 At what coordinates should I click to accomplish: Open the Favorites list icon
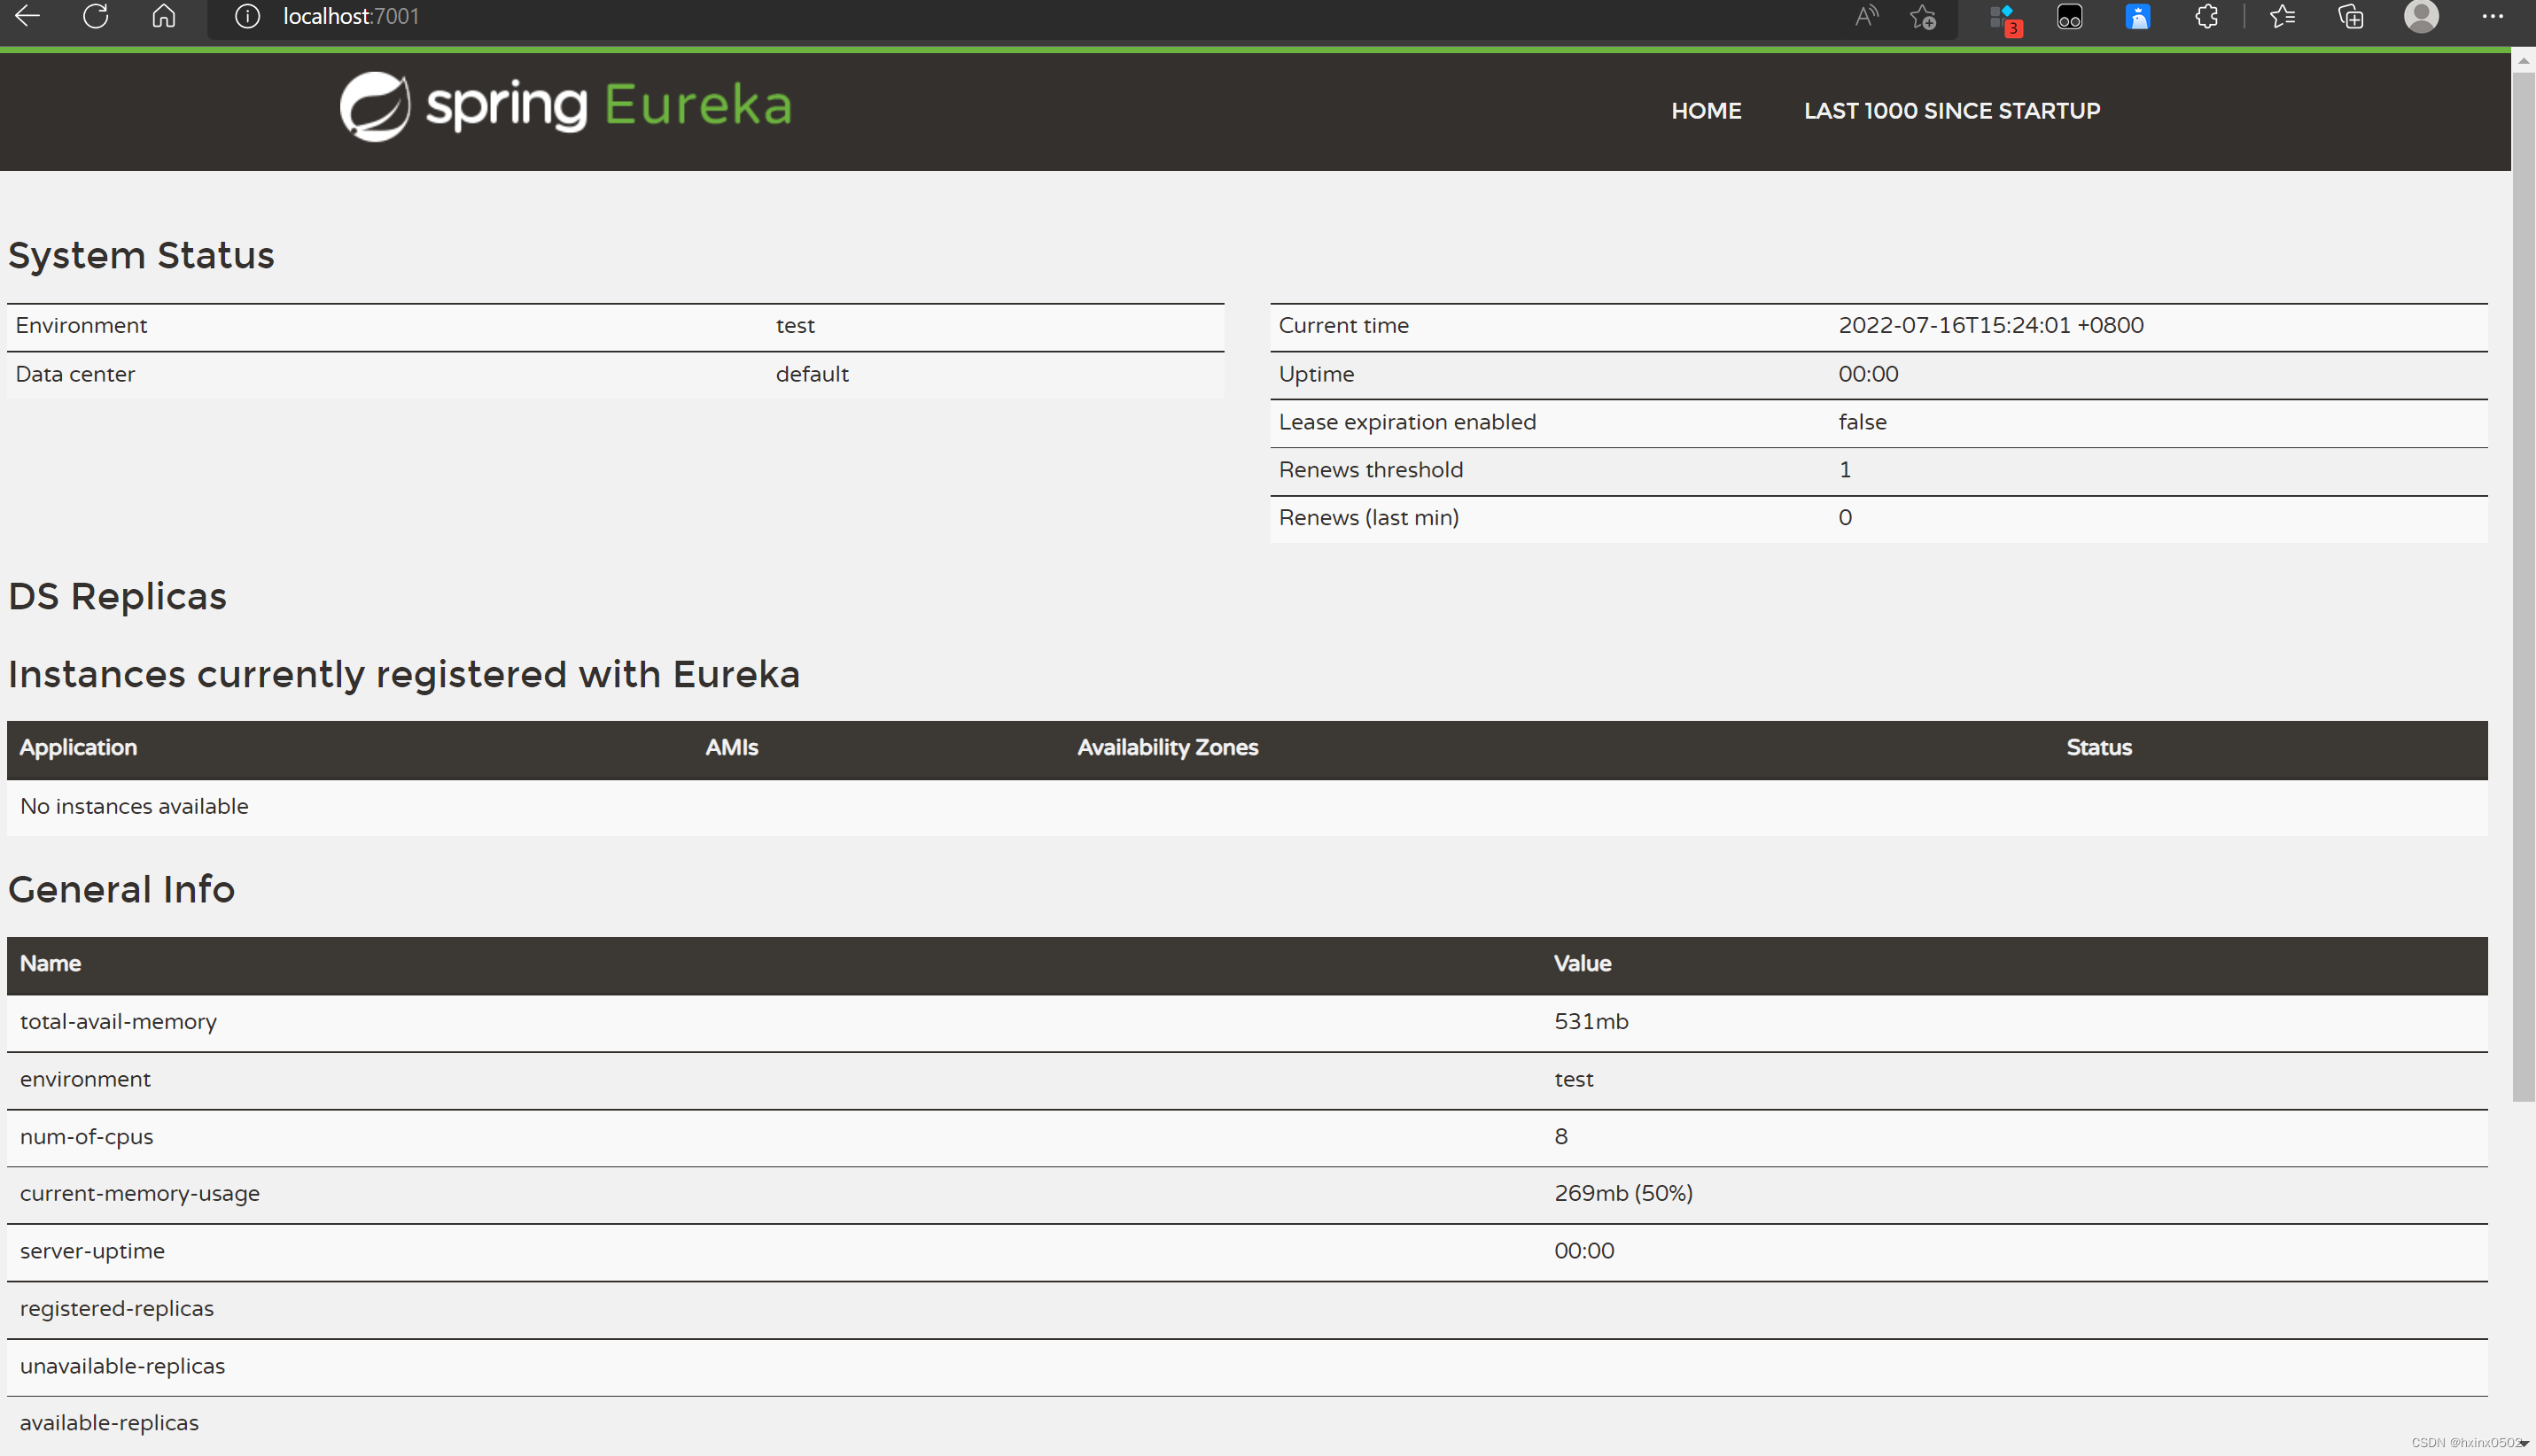click(x=2282, y=16)
